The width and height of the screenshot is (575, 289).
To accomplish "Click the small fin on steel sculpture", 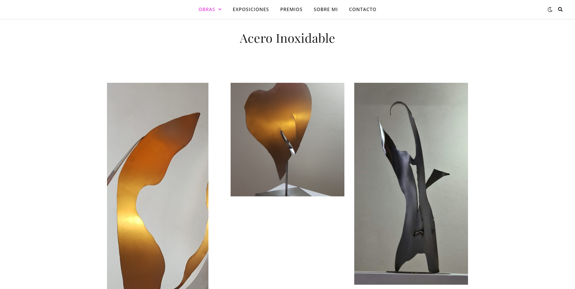I will 436,178.
